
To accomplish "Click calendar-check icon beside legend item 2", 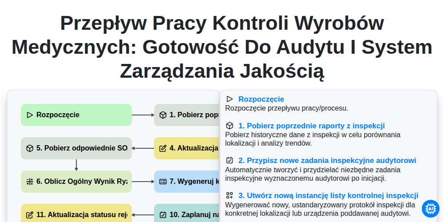I will (230, 161).
